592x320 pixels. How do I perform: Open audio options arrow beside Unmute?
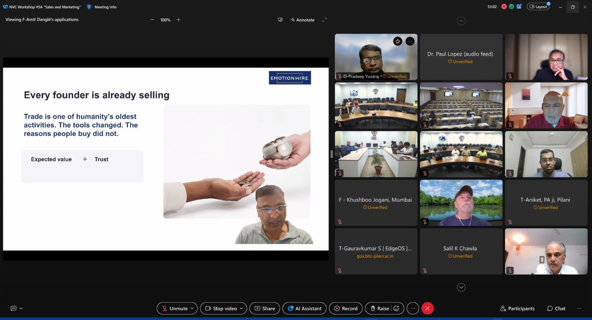pos(192,309)
